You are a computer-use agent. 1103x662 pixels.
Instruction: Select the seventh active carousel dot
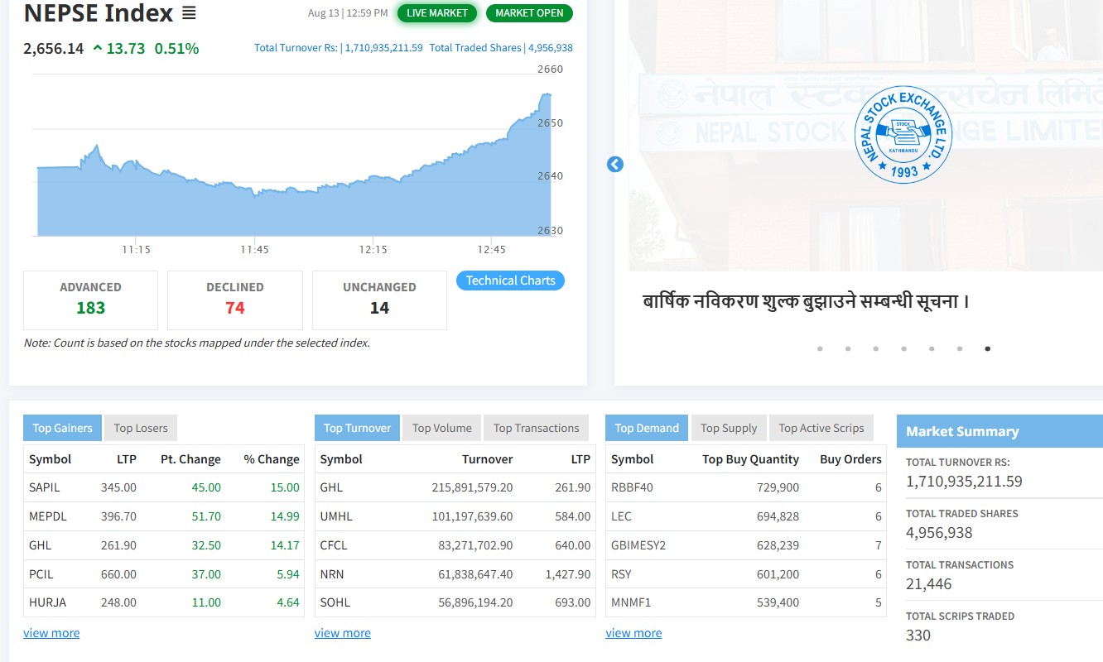(x=987, y=348)
